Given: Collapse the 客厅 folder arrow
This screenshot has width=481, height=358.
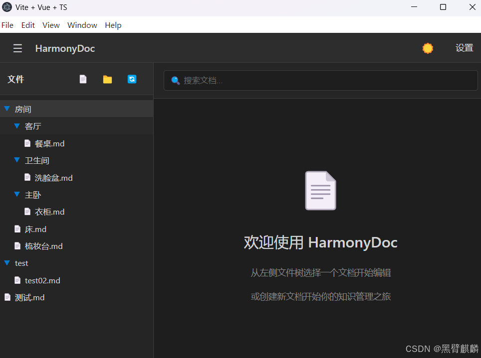Looking at the screenshot, I should coord(17,126).
